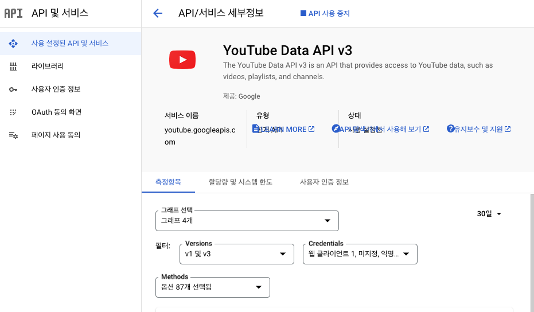
Task: Click the page vertical scrollbar
Action: point(532,253)
